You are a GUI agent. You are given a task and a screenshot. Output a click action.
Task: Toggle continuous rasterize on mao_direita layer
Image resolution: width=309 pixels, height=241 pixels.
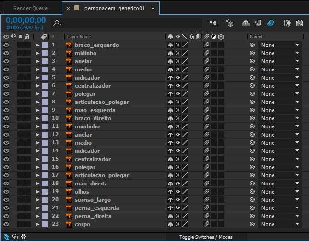[178, 184]
